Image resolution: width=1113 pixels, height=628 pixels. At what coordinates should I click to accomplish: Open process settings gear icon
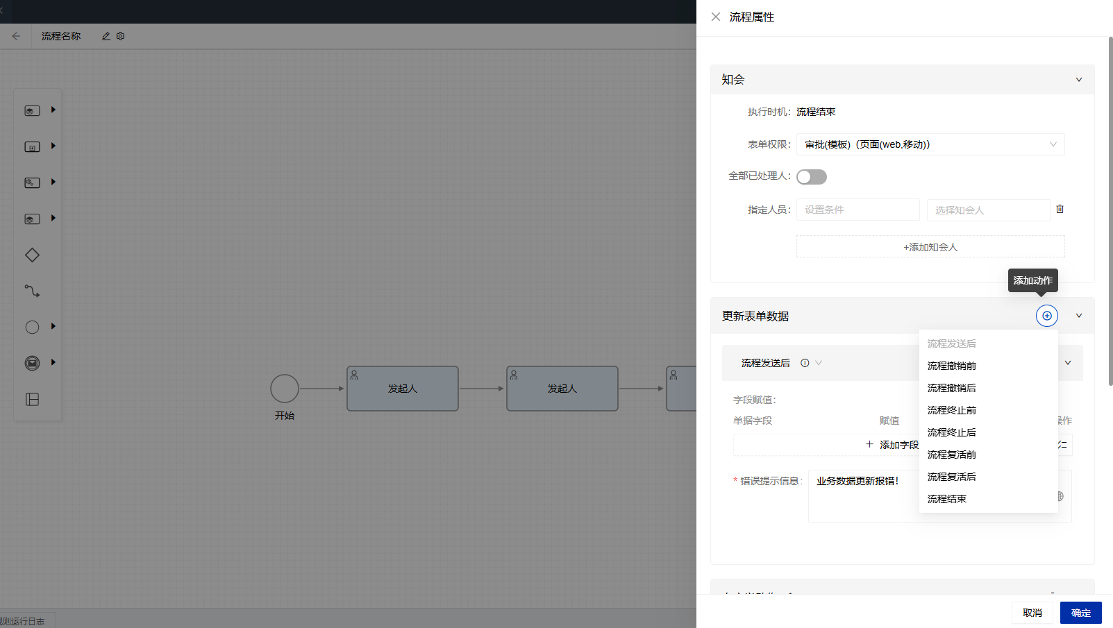121,36
